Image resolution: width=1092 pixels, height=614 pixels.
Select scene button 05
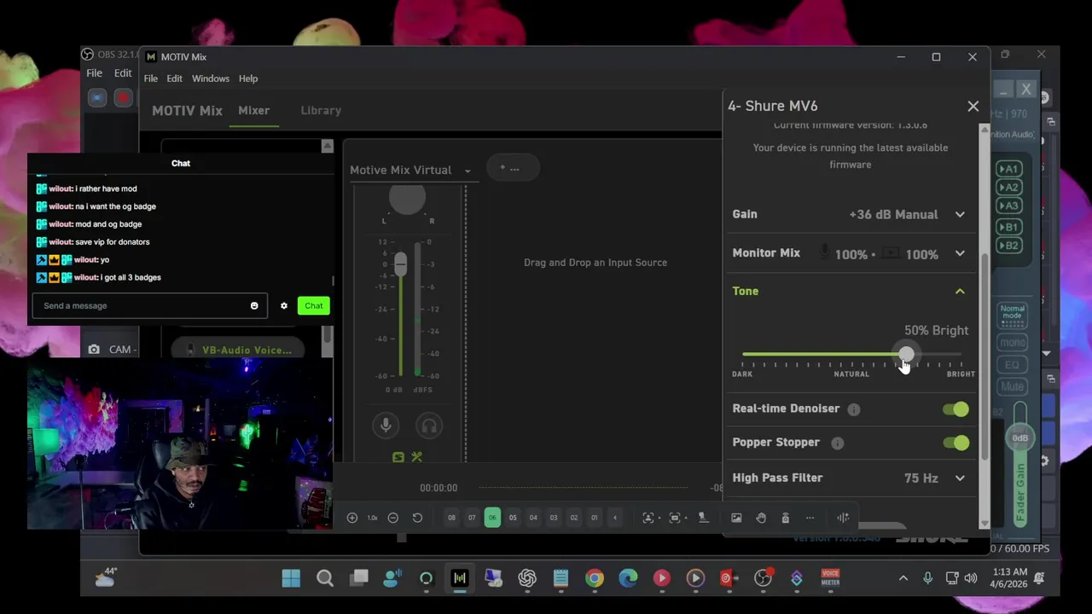click(513, 518)
